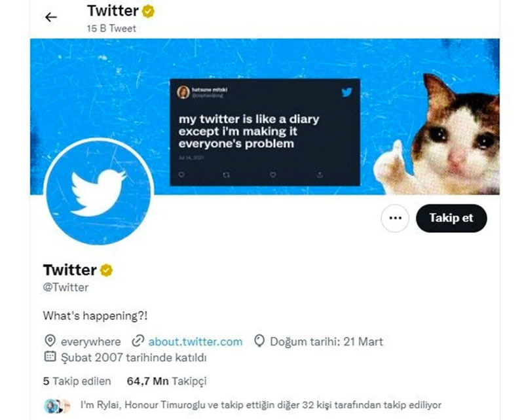Click the mutual followers avatars
Viewport: 524px width, 420px height.
[57, 406]
